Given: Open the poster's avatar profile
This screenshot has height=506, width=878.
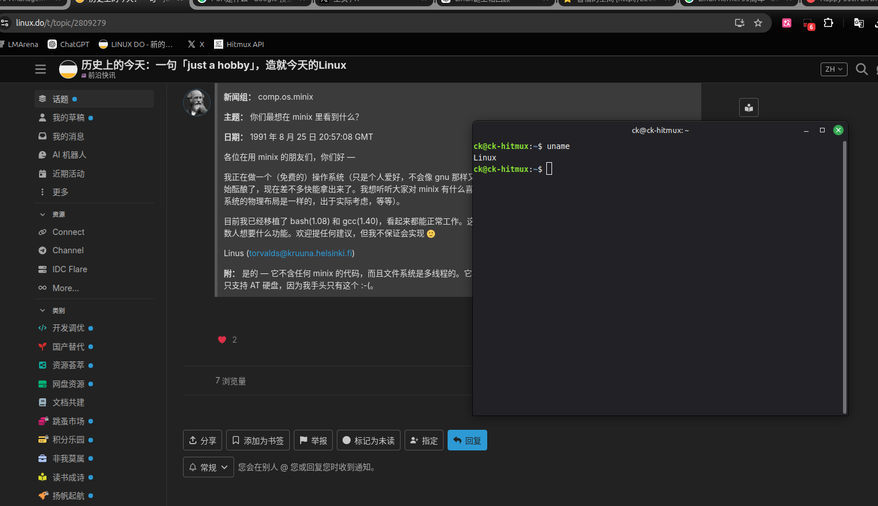Looking at the screenshot, I should tap(196, 103).
